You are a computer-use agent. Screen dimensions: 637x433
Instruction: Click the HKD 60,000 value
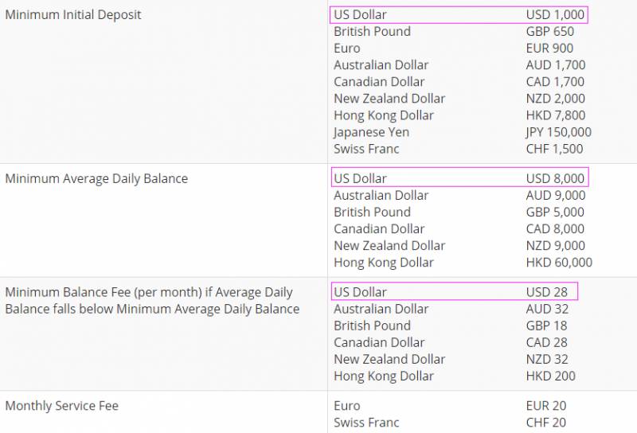click(559, 262)
